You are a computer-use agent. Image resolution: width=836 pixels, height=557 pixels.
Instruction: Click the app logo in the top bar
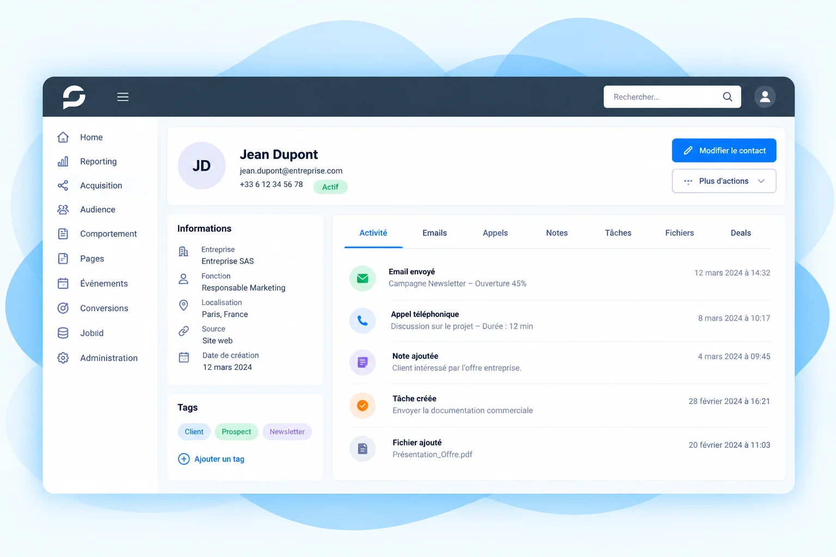pyautogui.click(x=74, y=97)
